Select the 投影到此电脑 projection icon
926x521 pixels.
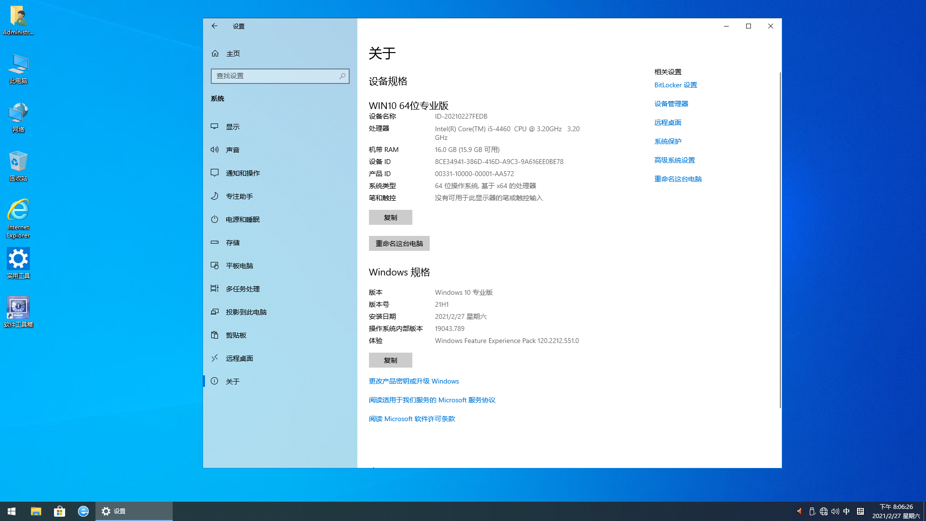point(215,312)
